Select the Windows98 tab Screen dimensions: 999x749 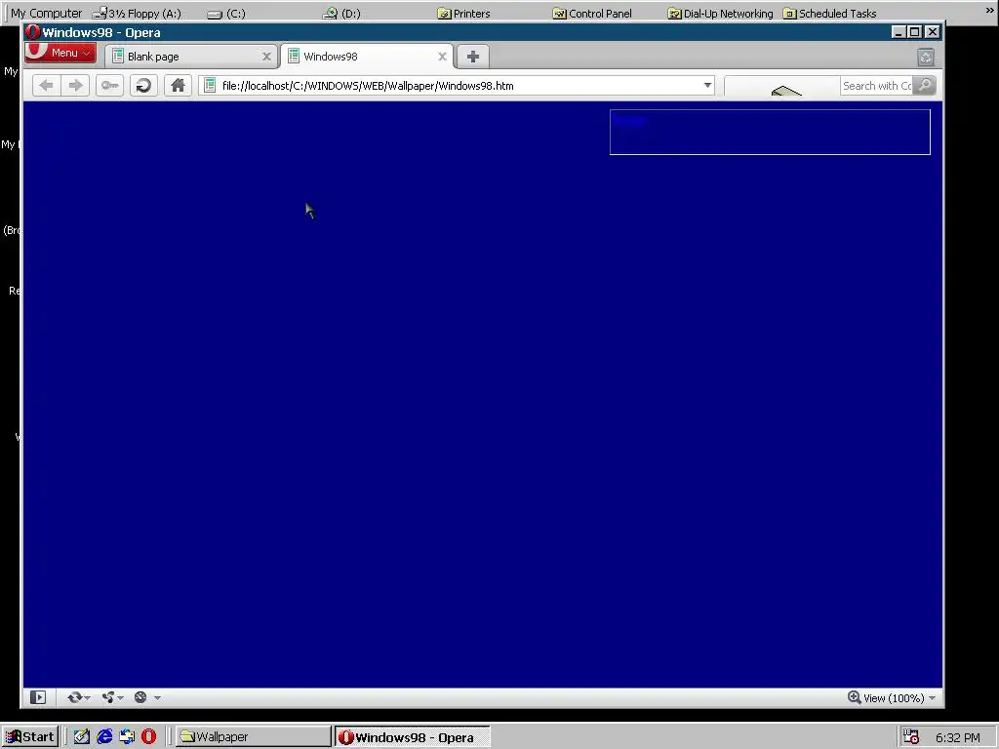(367, 57)
